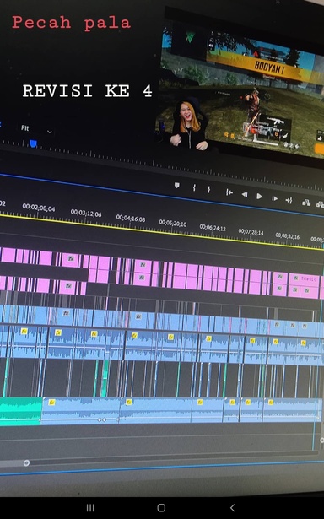Click the Go to In point icon
Screen dimensions: 324x519
[229, 192]
